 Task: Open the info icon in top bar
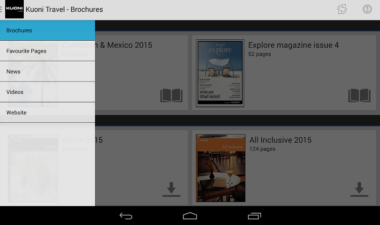pos(367,9)
